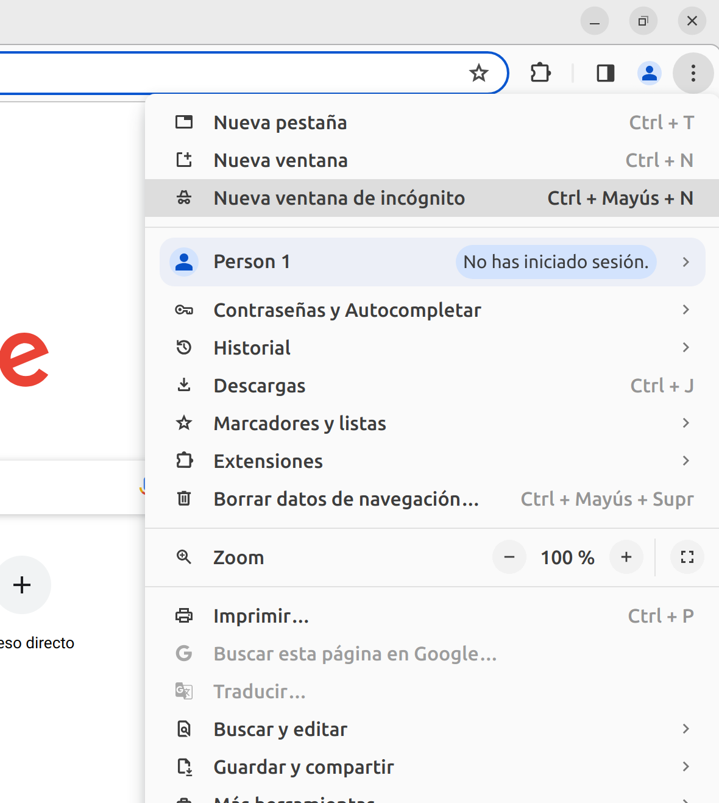
Task: Choose Borrar datos de navegación
Action: click(x=346, y=499)
